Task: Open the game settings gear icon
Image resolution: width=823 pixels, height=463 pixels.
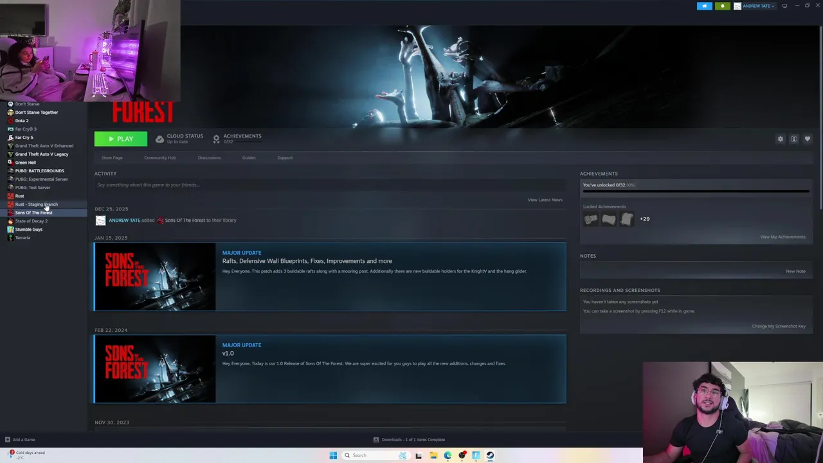Action: coord(781,139)
